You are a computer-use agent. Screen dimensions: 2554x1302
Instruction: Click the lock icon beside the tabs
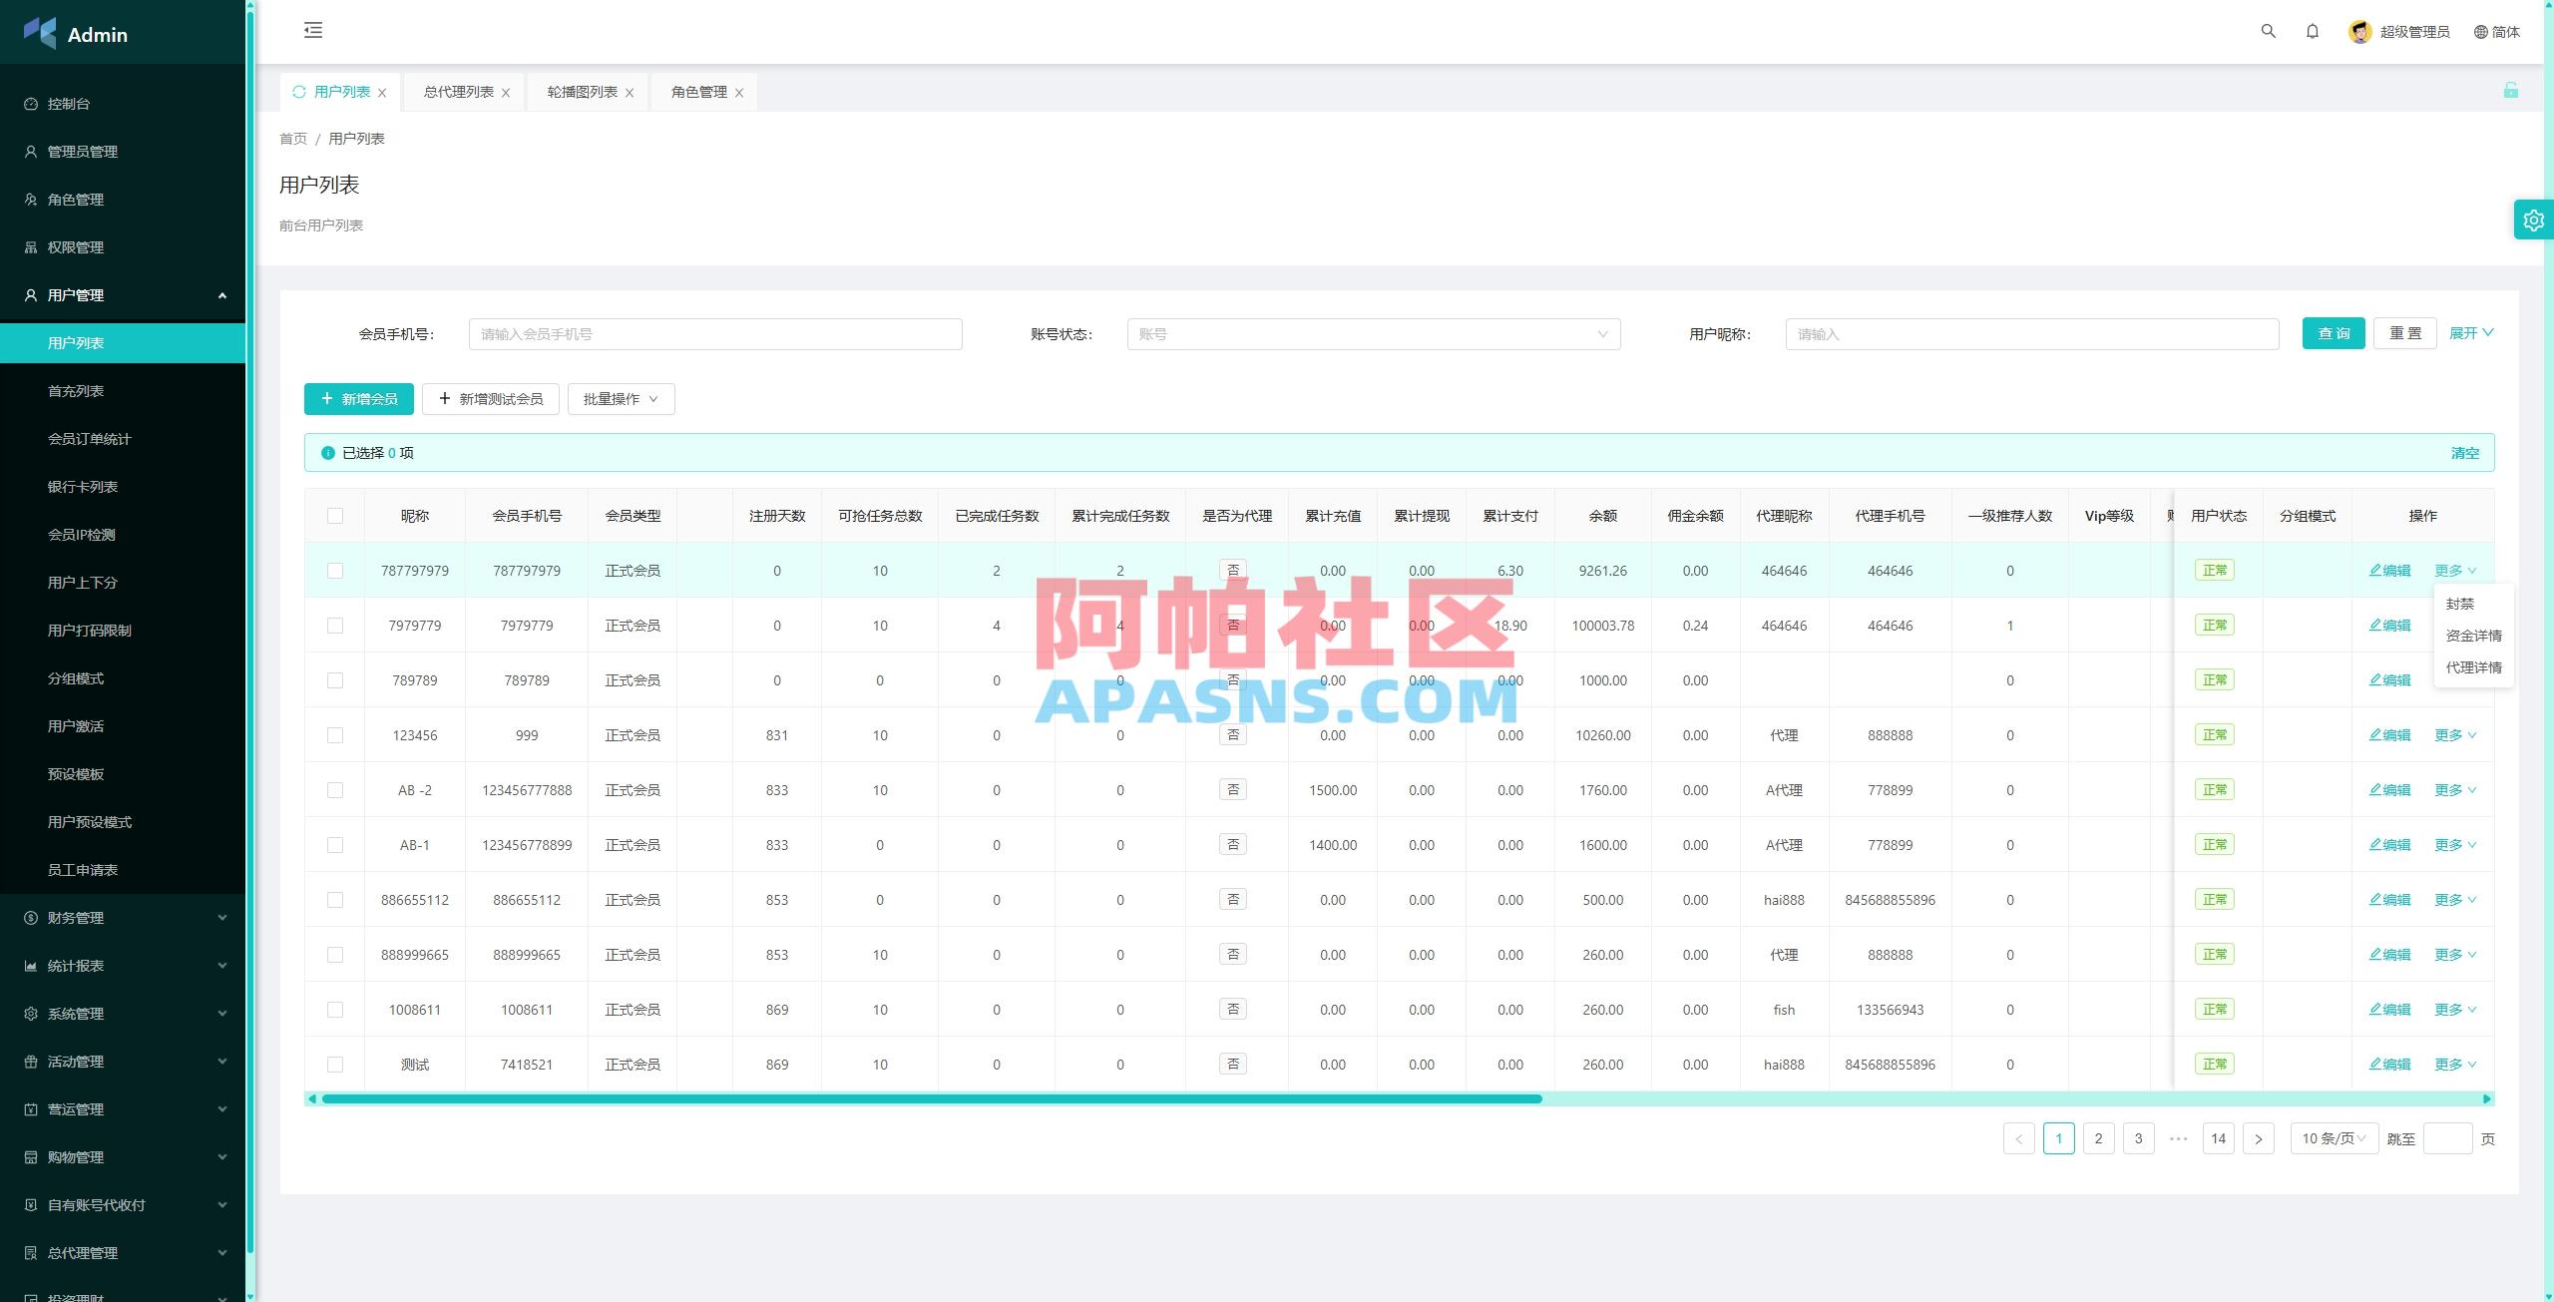click(2512, 91)
